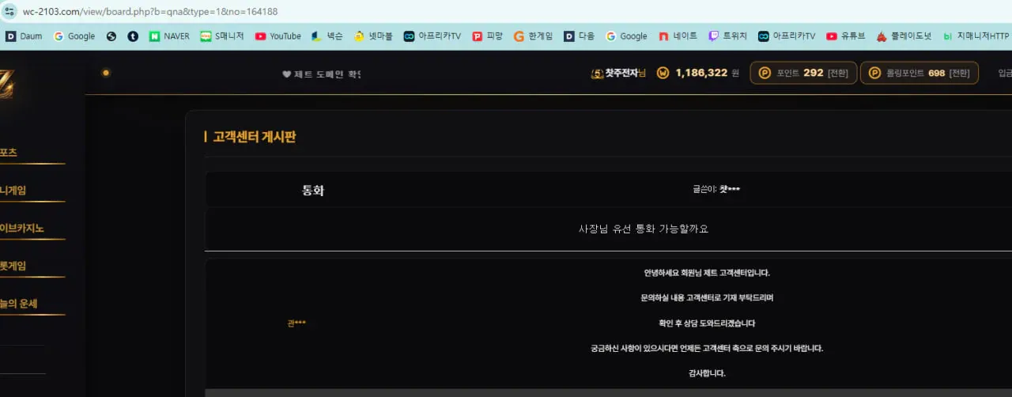Open the 유튜브 bookmark

pyautogui.click(x=846, y=36)
